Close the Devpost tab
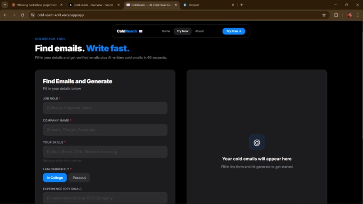The image size is (363, 204). point(233,5)
